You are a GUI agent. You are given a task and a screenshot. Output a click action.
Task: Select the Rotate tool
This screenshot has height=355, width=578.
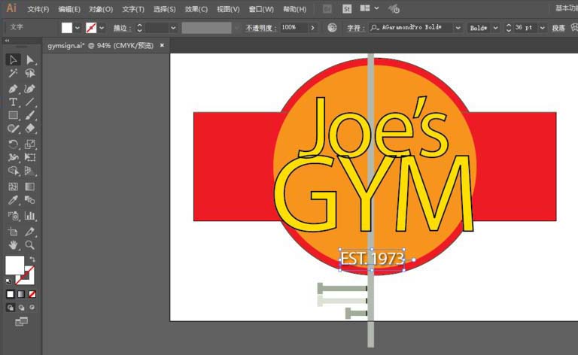point(13,144)
